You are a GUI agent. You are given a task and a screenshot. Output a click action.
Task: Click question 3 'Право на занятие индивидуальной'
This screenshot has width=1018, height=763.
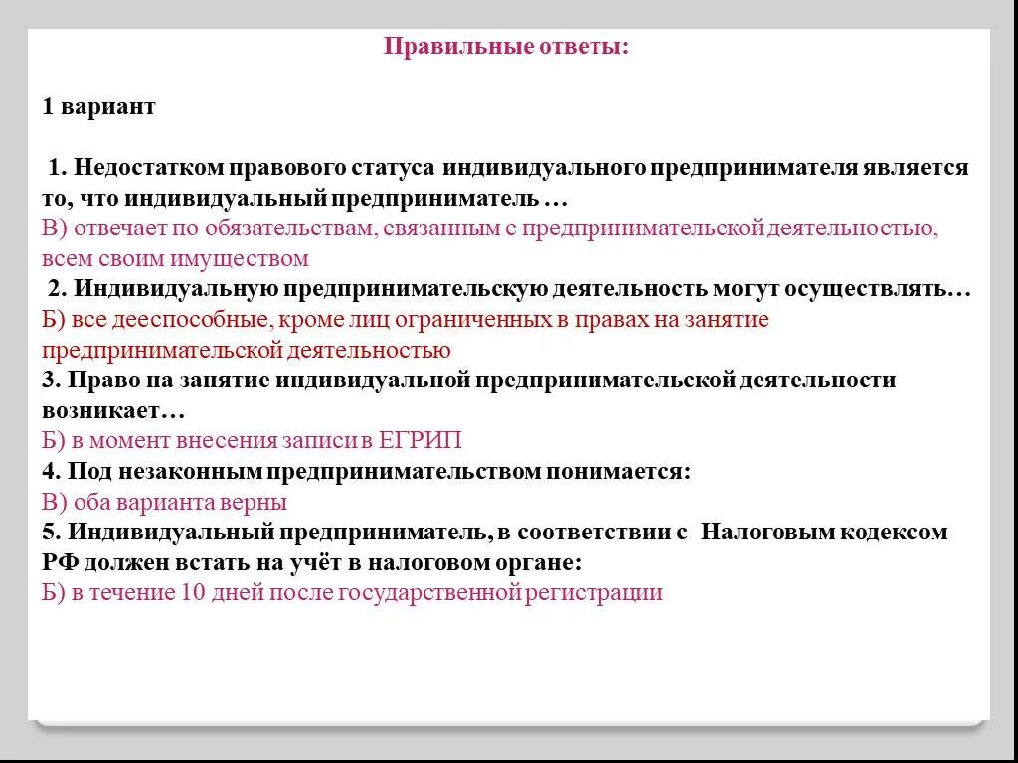(469, 381)
